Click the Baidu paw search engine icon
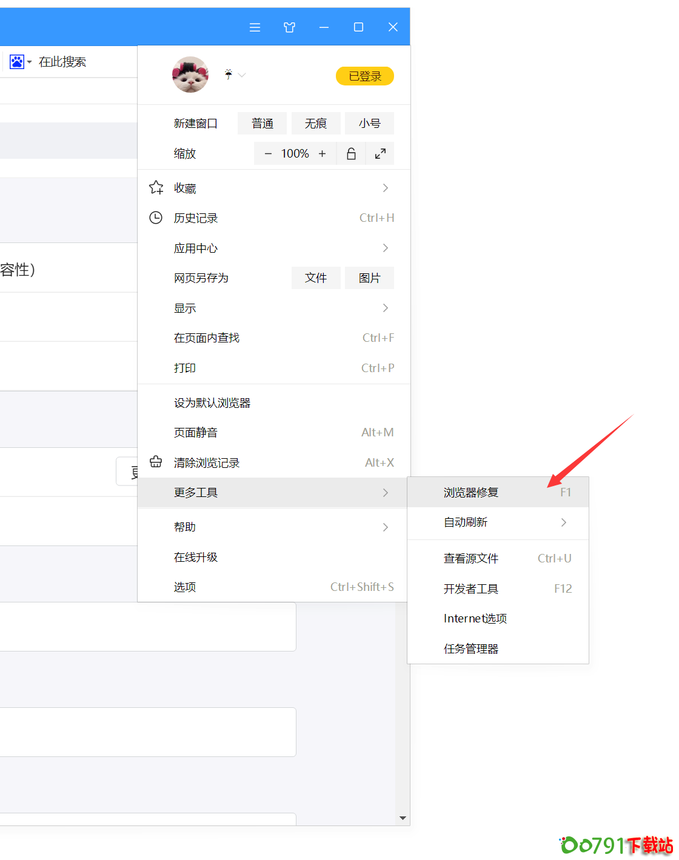Viewport: 679px width, 860px height. coord(16,62)
